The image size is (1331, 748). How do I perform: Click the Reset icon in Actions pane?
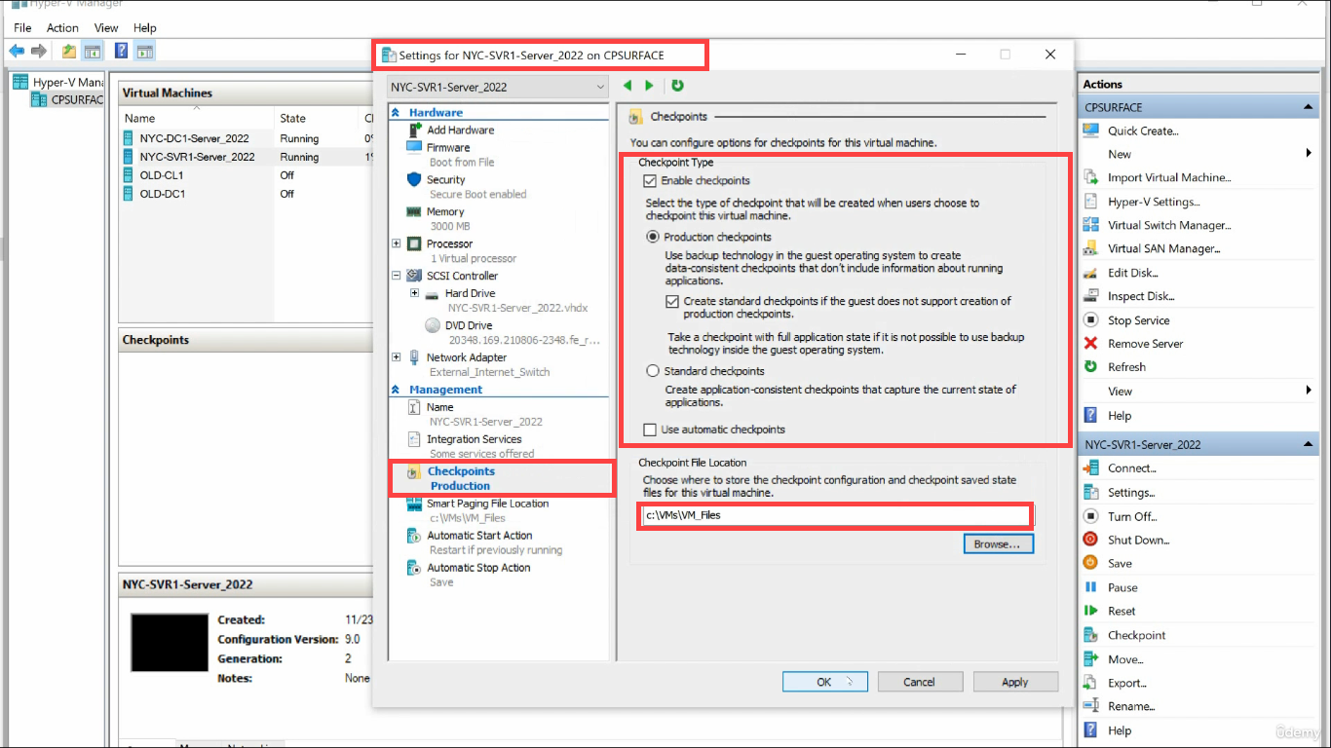[x=1091, y=611]
